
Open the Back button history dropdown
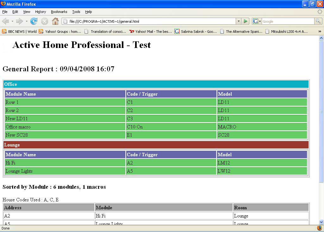(12, 21)
